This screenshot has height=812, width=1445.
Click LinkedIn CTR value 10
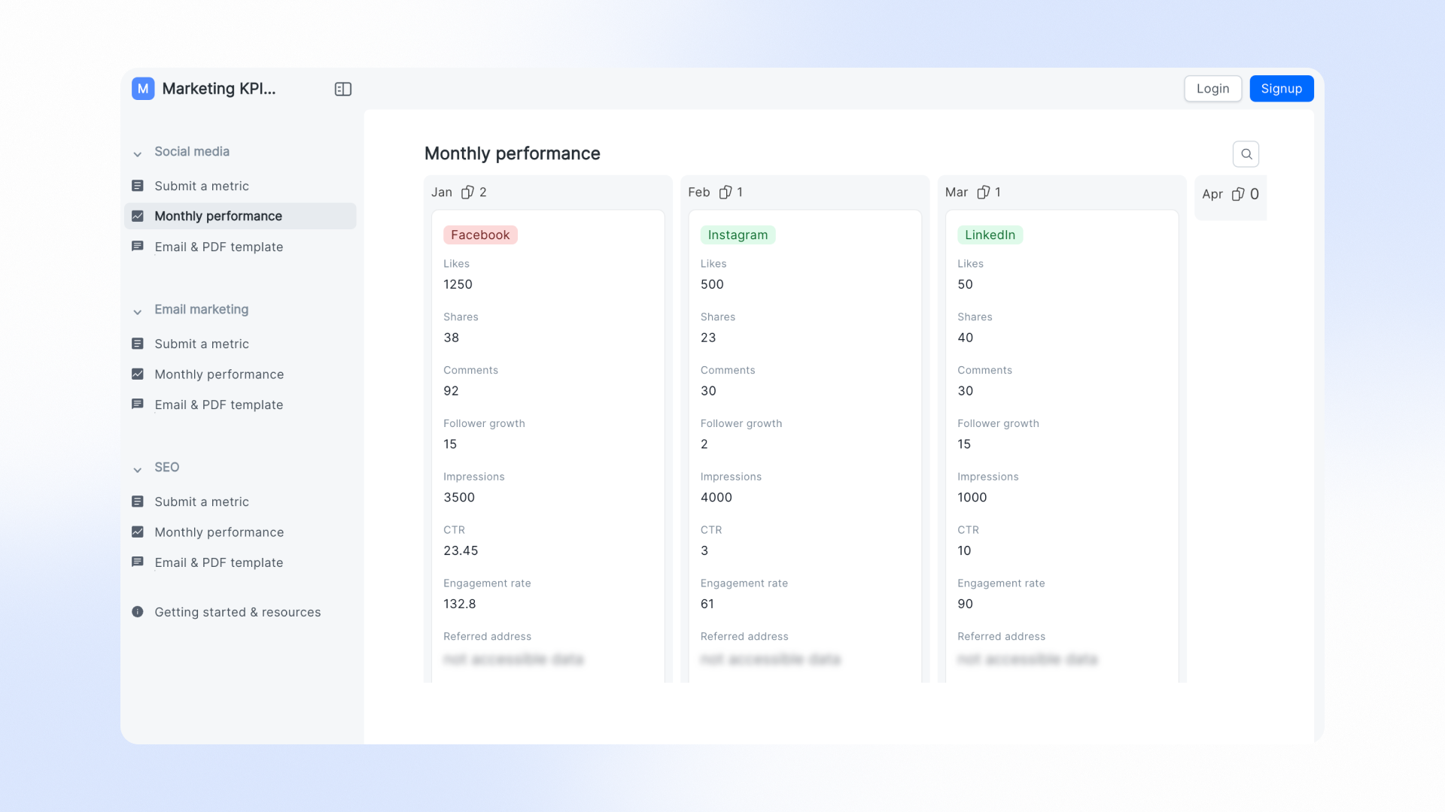964,551
